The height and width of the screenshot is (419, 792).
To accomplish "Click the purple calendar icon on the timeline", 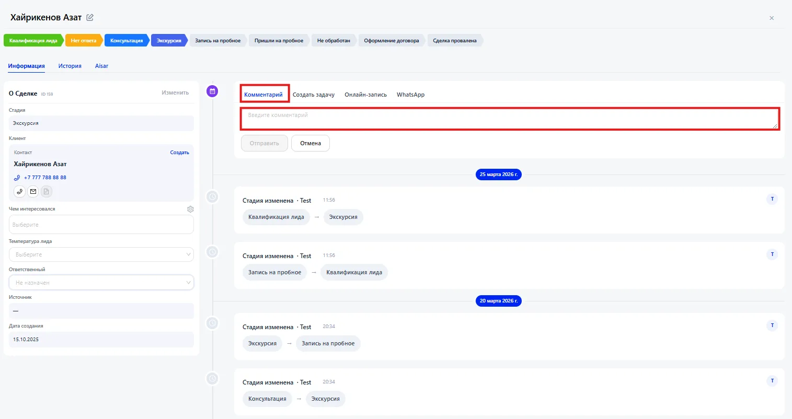I will [x=212, y=91].
